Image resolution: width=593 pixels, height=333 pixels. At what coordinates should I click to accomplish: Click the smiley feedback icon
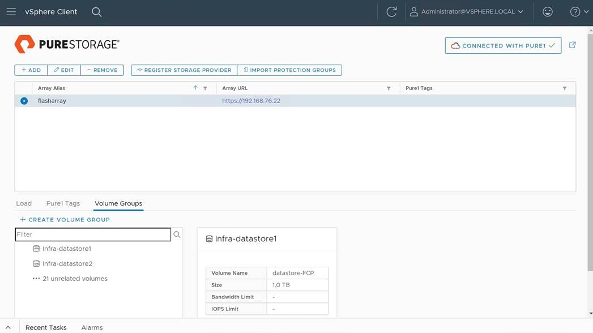coord(547,12)
